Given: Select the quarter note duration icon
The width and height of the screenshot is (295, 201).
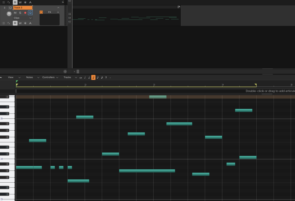Looking at the screenshot, I should coord(89,77).
